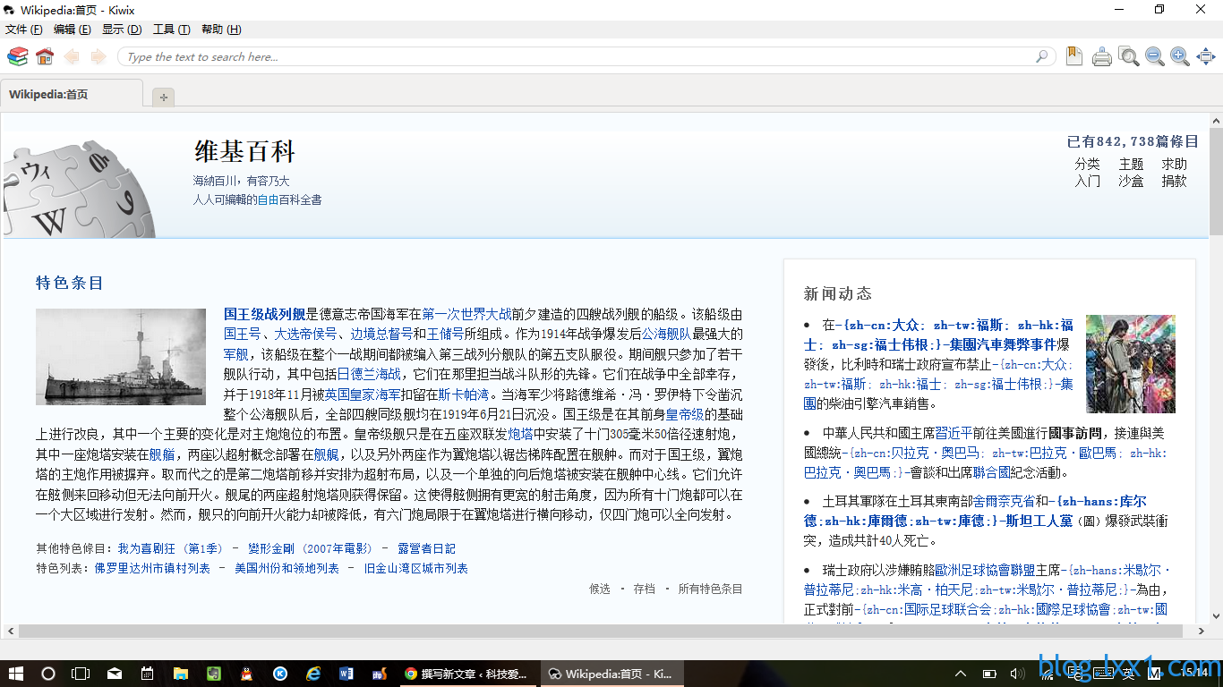Viewport: 1223px width, 687px height.
Task: Open the Kiwix library books icon
Action: coord(17,57)
